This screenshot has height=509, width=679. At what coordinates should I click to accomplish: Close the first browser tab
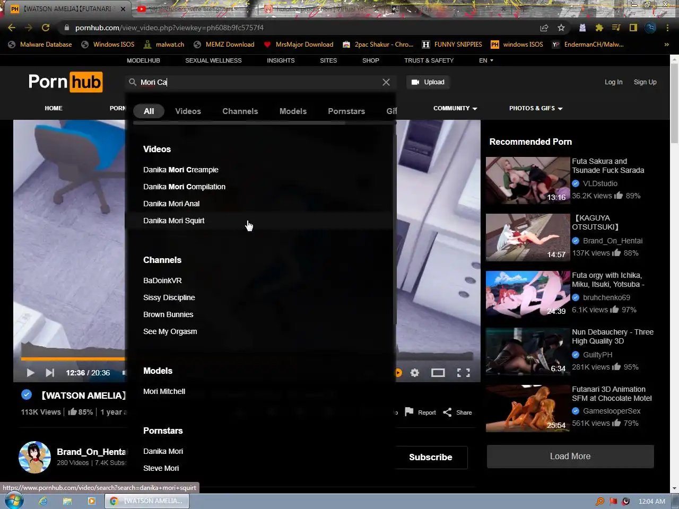[x=123, y=9]
